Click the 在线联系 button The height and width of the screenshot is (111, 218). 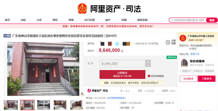point(189,79)
